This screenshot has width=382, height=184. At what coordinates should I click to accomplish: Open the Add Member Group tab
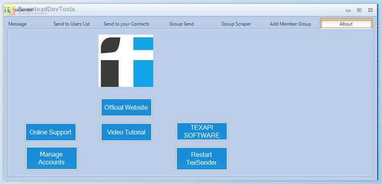click(x=290, y=24)
